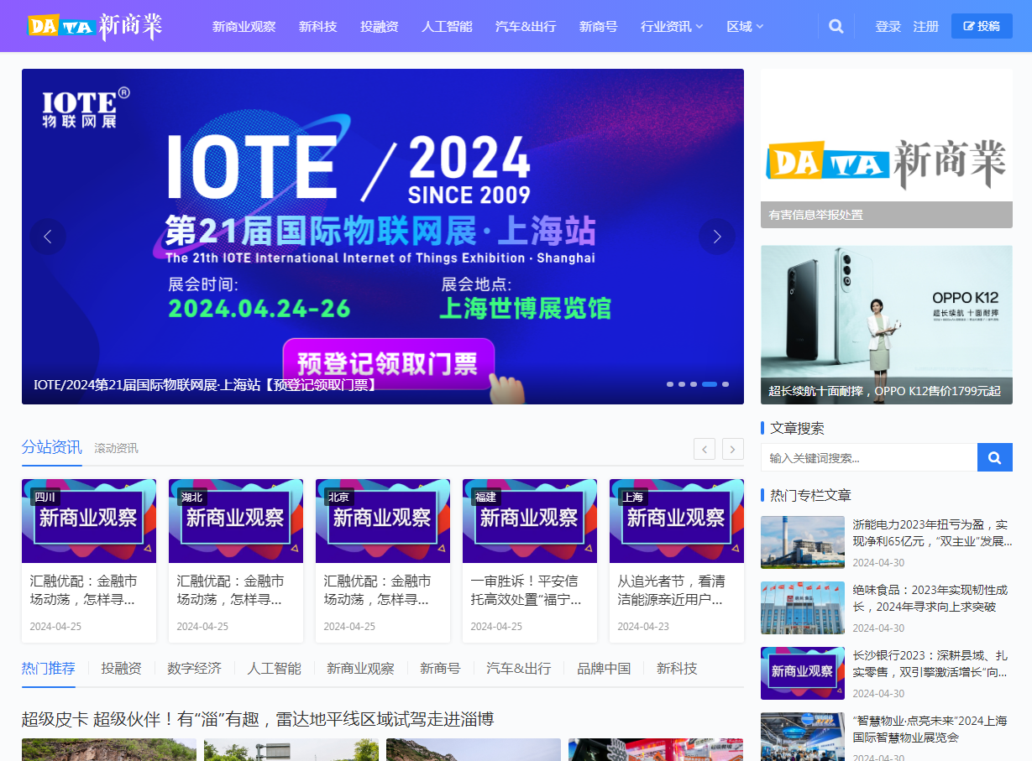The image size is (1032, 761).
Task: Click the 绝味食品 article thumbnail
Action: pos(803,607)
